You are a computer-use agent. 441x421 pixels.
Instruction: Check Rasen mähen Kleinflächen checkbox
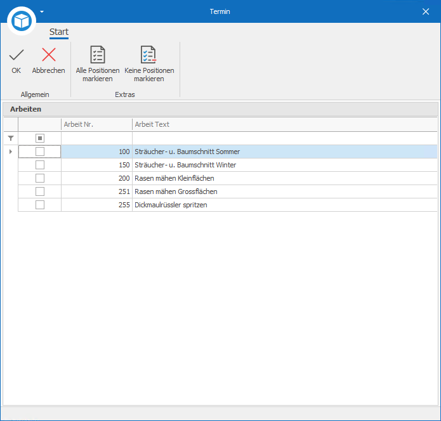(x=40, y=178)
